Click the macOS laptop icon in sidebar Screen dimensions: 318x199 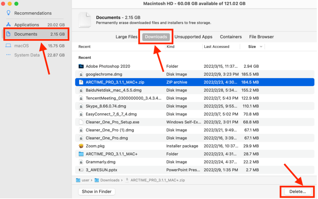tap(8, 46)
